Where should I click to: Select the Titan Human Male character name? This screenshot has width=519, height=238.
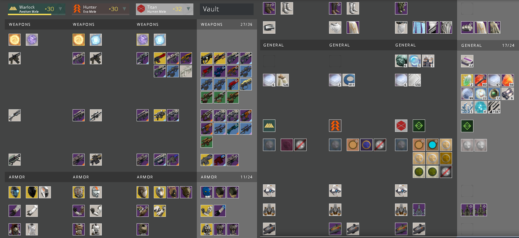pyautogui.click(x=156, y=9)
